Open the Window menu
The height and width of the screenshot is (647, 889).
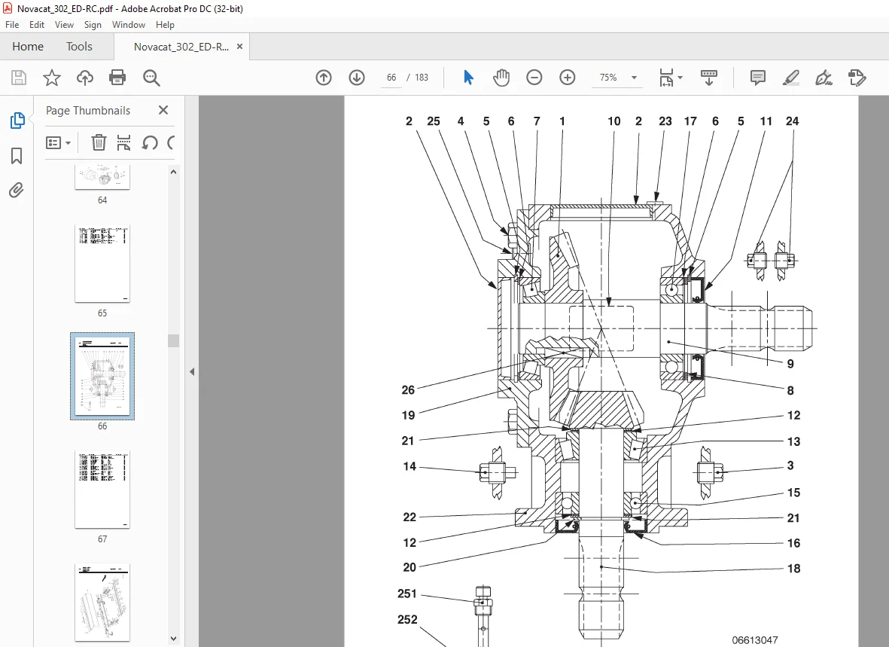(129, 24)
